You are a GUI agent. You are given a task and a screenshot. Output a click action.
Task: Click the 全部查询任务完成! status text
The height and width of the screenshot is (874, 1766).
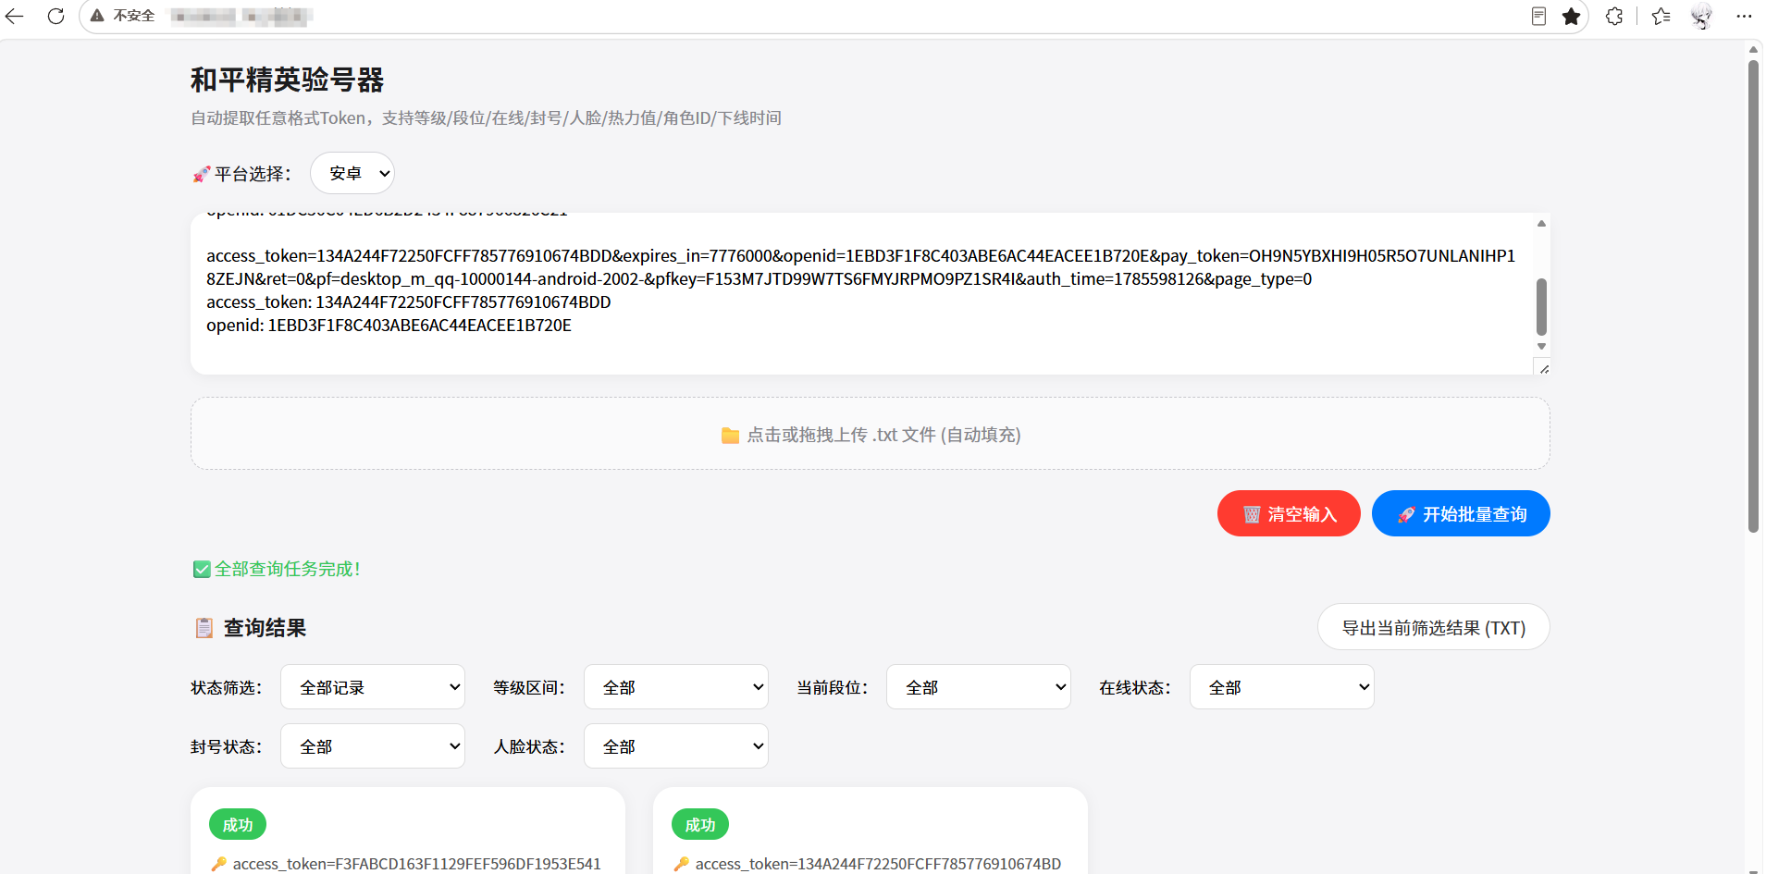(288, 570)
